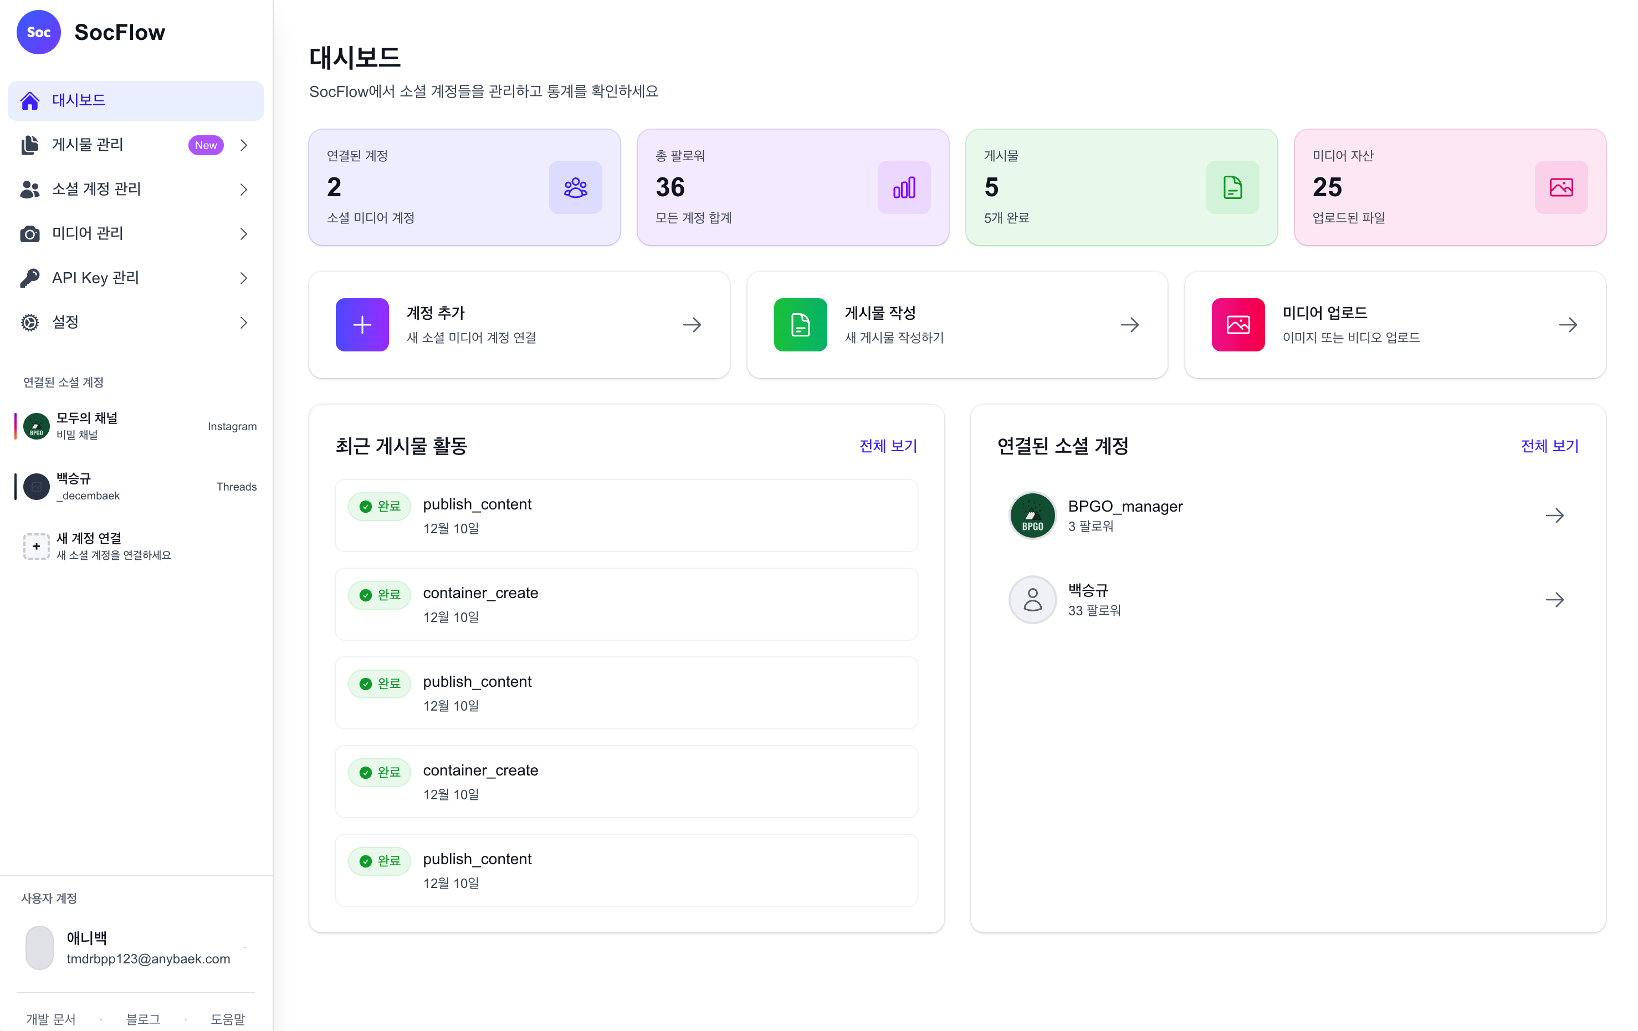Open the 개발 문서 footer link
The image size is (1638, 1031).
50,1018
